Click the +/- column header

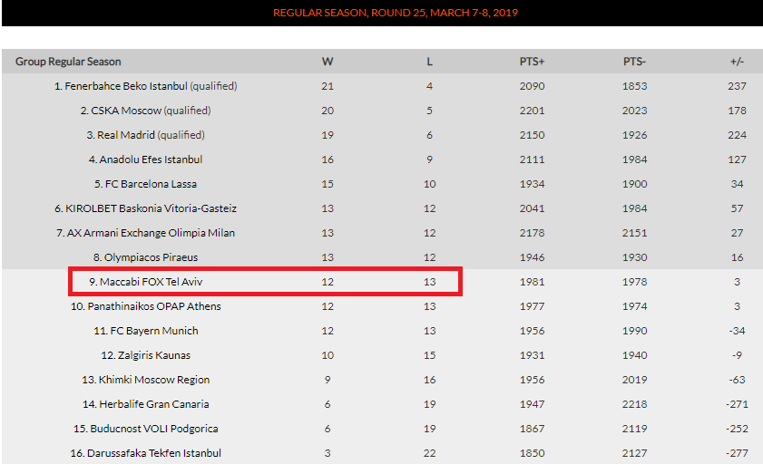[x=738, y=62]
